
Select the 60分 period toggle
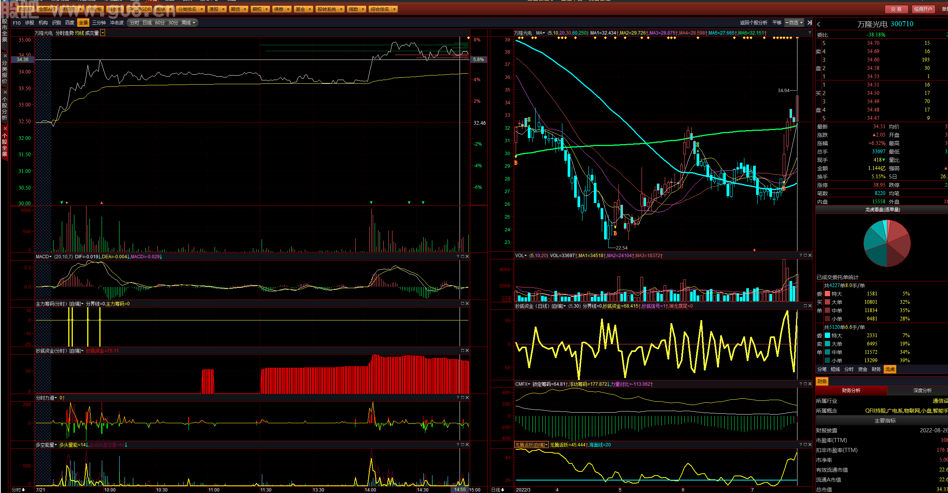pyautogui.click(x=160, y=23)
